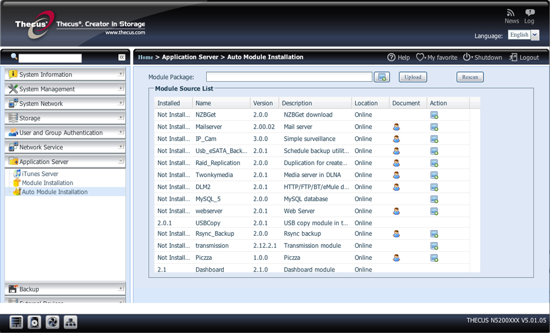Click the Upload button
Screen dimensions: 550x333
[413, 77]
